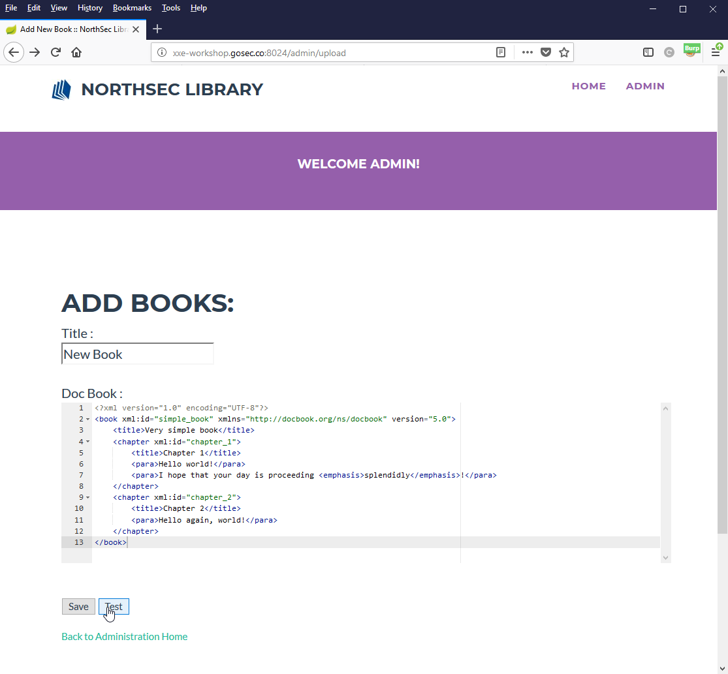Save page to Pocket

tap(546, 53)
